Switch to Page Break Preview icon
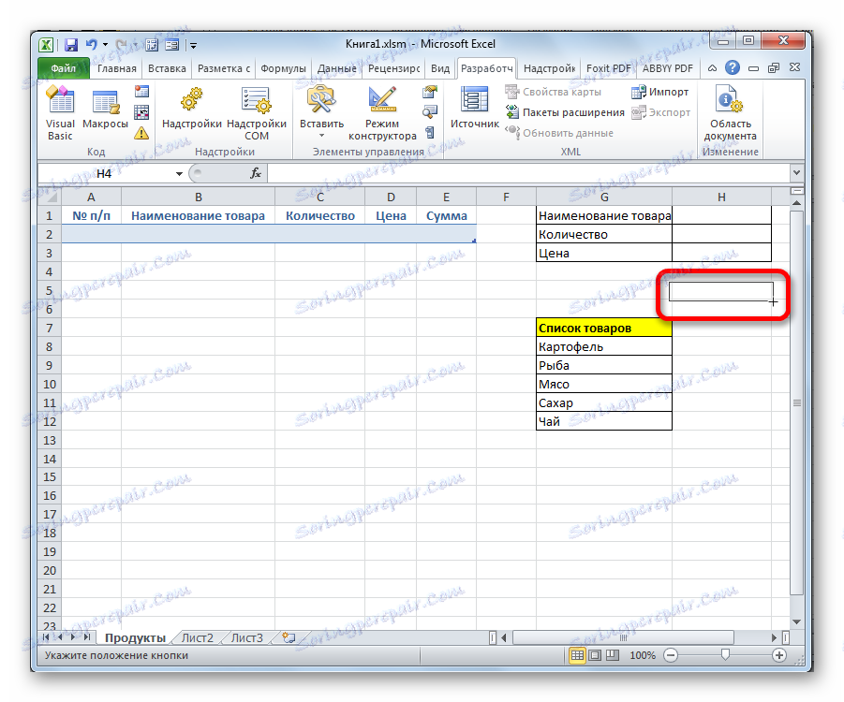The image size is (844, 702). [x=613, y=655]
